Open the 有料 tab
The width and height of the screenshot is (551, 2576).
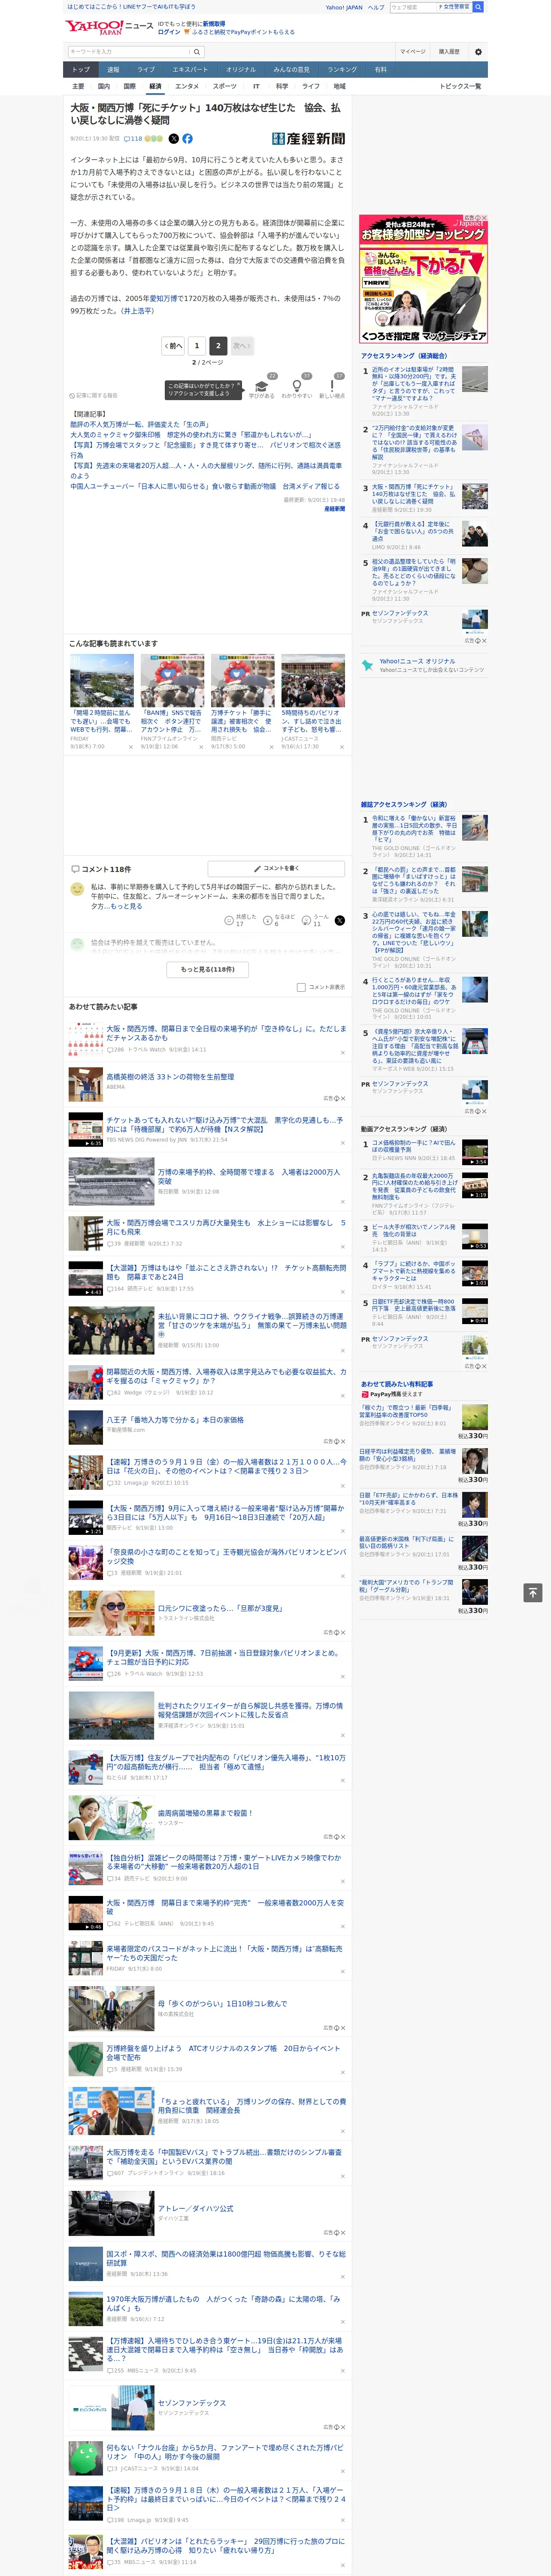(380, 70)
